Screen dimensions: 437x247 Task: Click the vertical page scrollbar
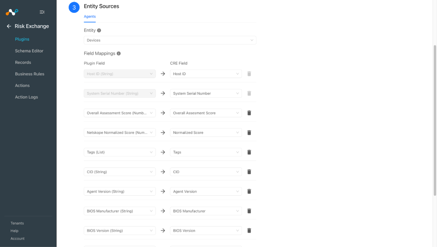[x=435, y=120]
